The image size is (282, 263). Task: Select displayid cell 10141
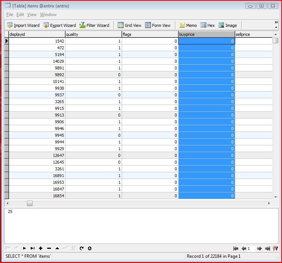(37, 81)
